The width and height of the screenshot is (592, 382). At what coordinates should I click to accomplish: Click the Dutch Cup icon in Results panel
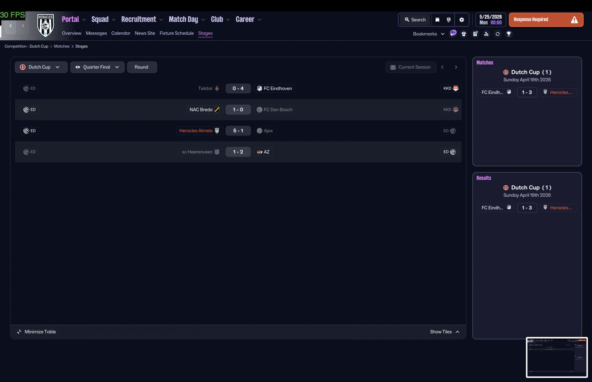(506, 188)
